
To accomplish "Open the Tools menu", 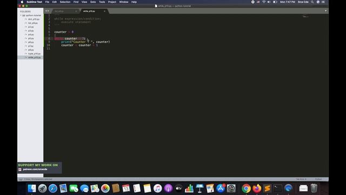I will tap(102, 2).
